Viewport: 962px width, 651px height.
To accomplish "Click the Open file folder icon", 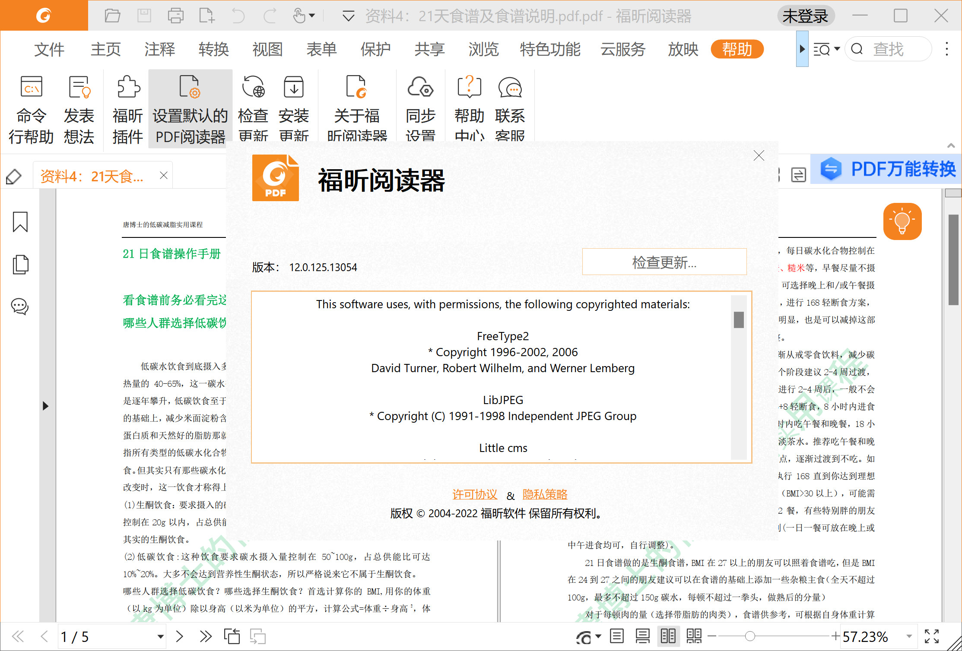I will 112,16.
